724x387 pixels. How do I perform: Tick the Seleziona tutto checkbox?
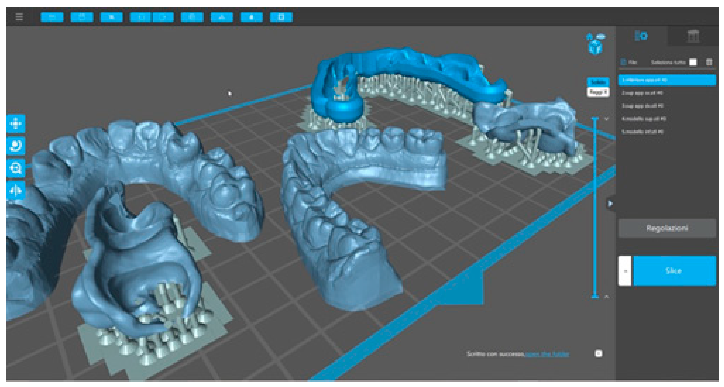click(693, 62)
